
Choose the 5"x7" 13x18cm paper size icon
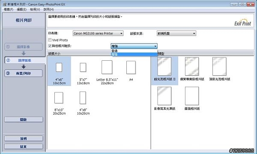(x=83, y=68)
